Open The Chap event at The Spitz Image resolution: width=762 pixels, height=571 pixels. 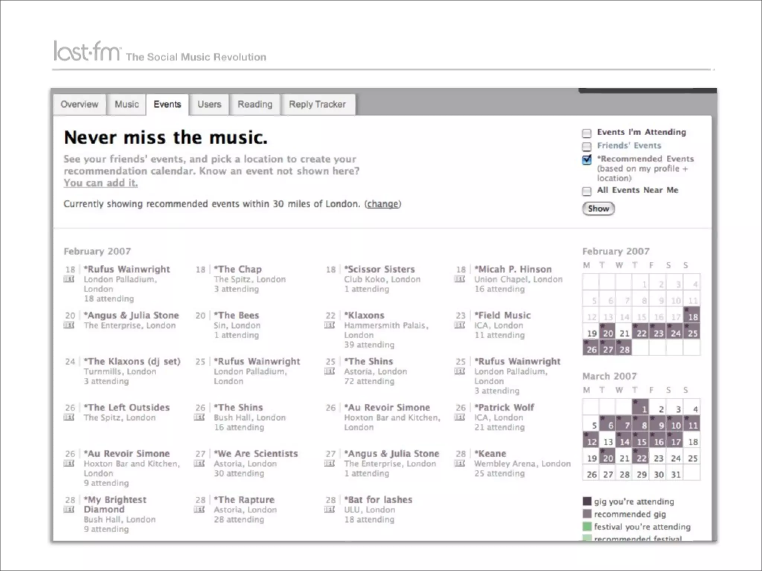pyautogui.click(x=238, y=269)
